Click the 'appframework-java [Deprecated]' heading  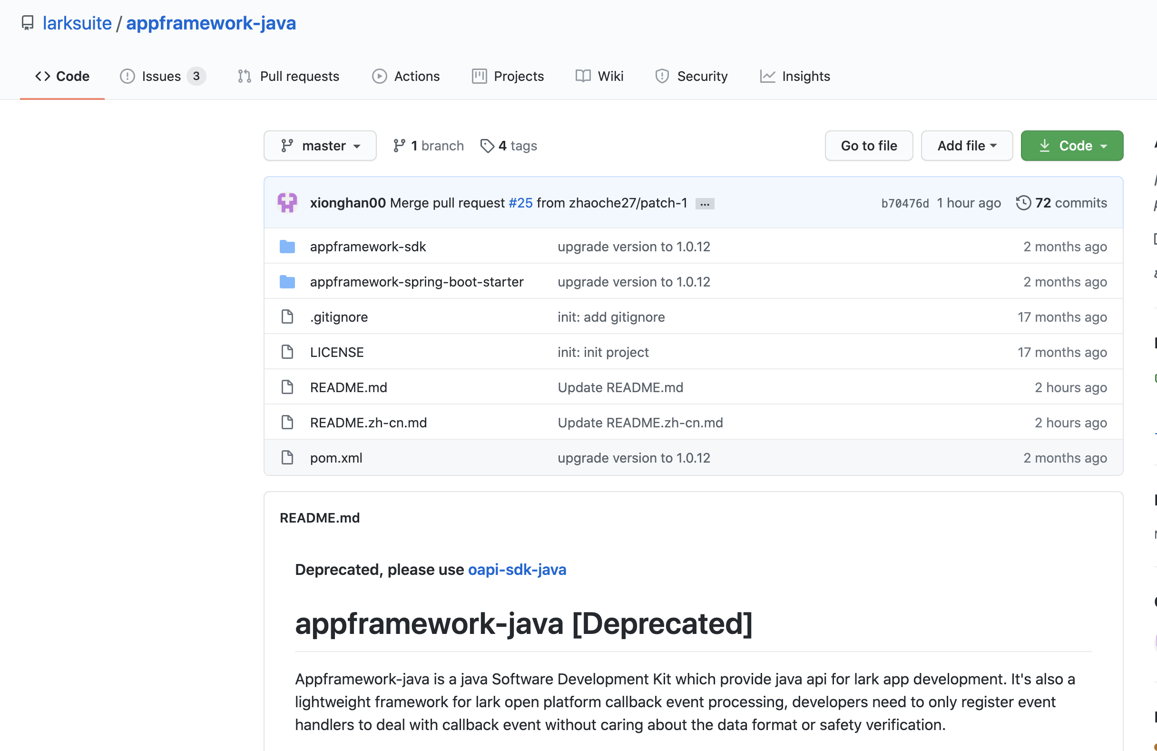(524, 623)
